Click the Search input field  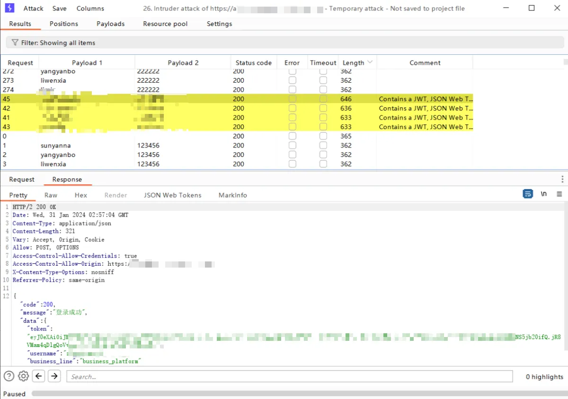coord(289,376)
